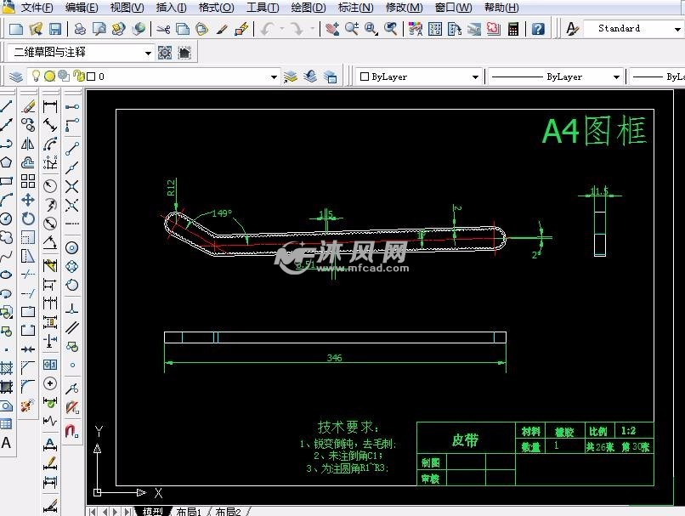Click the Pan realtime hand icon
The image size is (685, 516).
[x=334, y=29]
